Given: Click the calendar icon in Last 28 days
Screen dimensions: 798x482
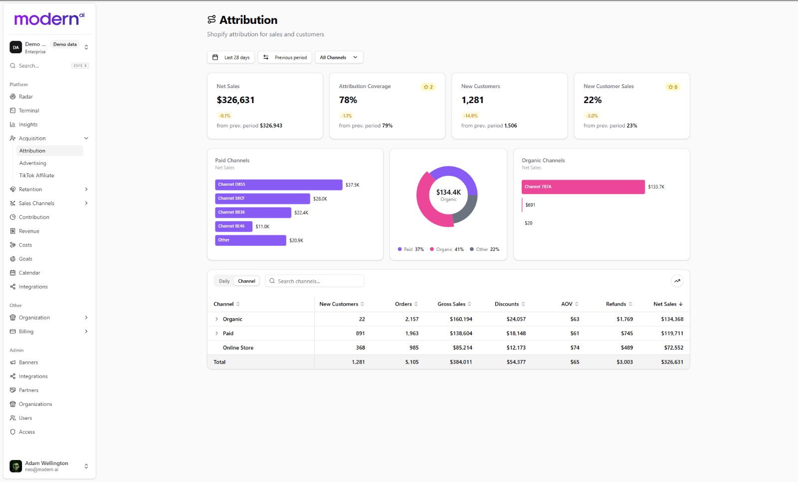Looking at the screenshot, I should [215, 57].
